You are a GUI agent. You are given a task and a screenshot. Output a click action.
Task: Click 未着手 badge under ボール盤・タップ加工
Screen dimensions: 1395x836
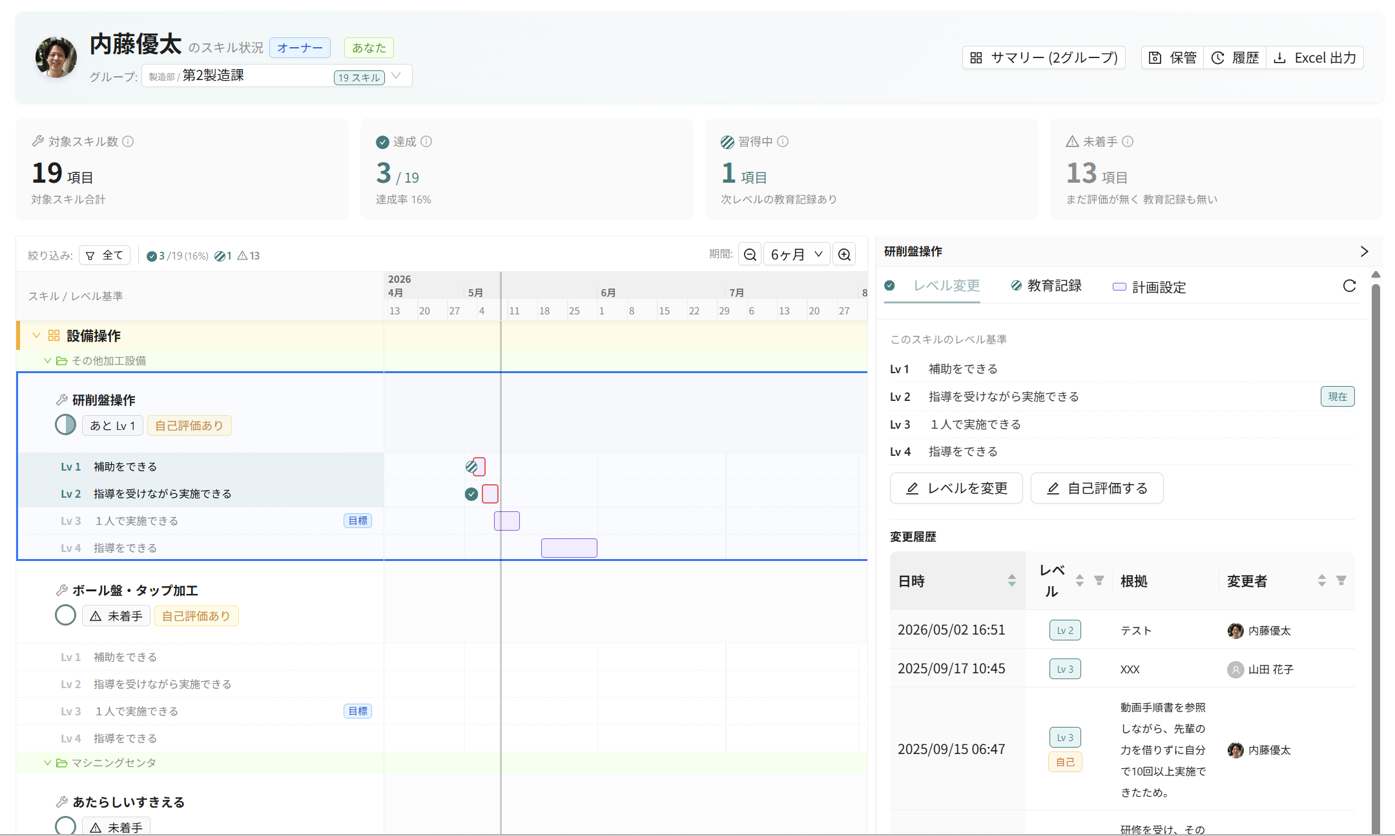pos(116,616)
